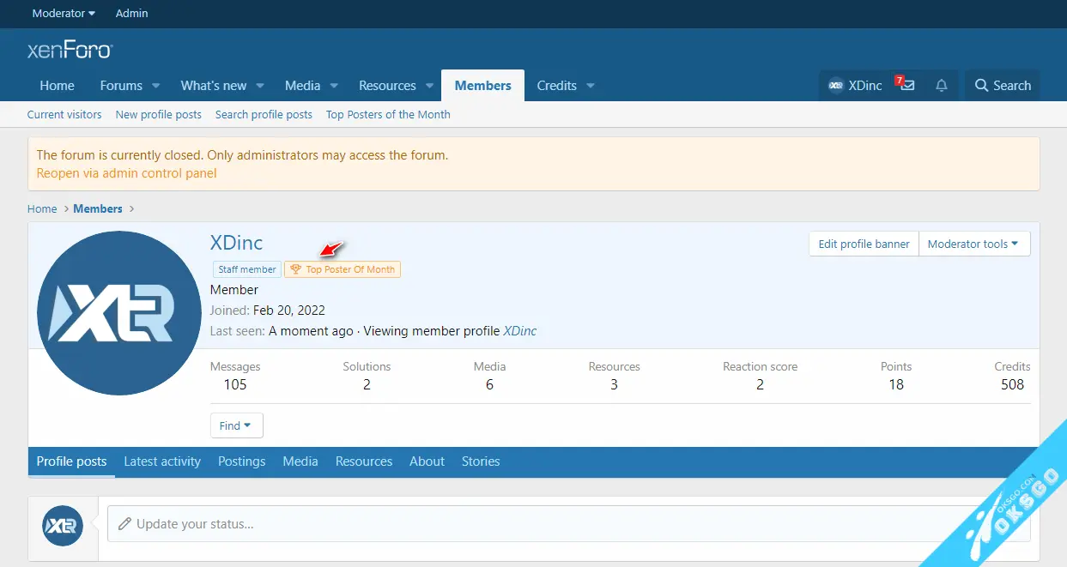Click the Solutions count 2
Viewport: 1067px width, 567px height.
(x=367, y=384)
